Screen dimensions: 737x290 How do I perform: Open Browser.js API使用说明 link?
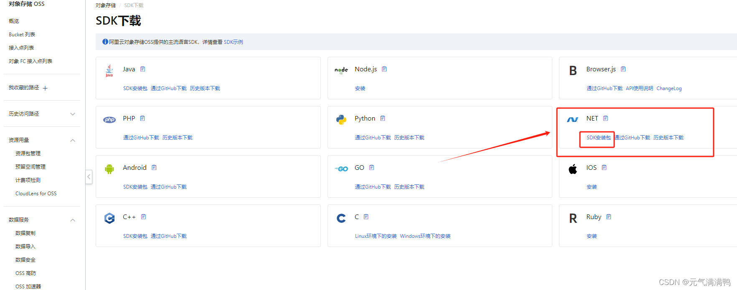[640, 88]
